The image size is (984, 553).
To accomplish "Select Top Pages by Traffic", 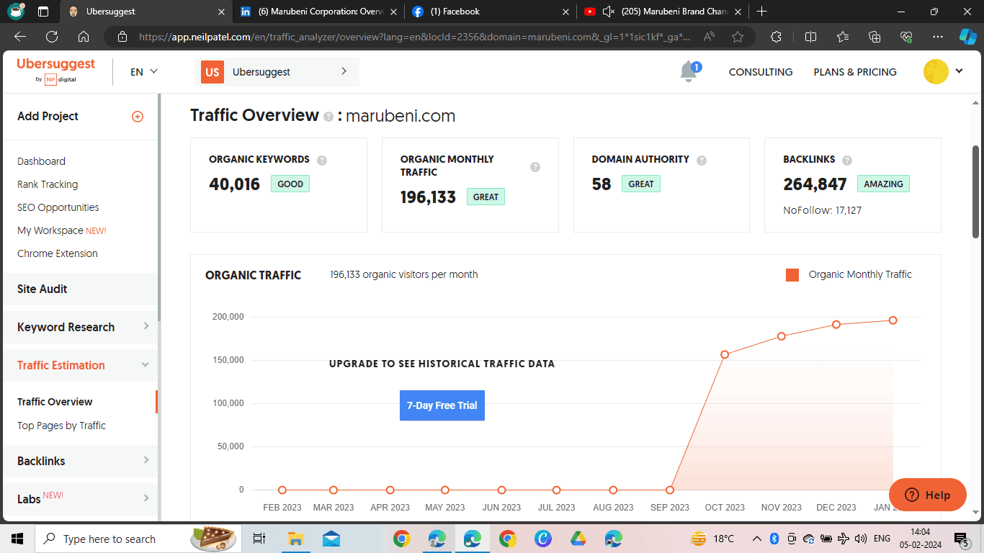I will pos(61,426).
